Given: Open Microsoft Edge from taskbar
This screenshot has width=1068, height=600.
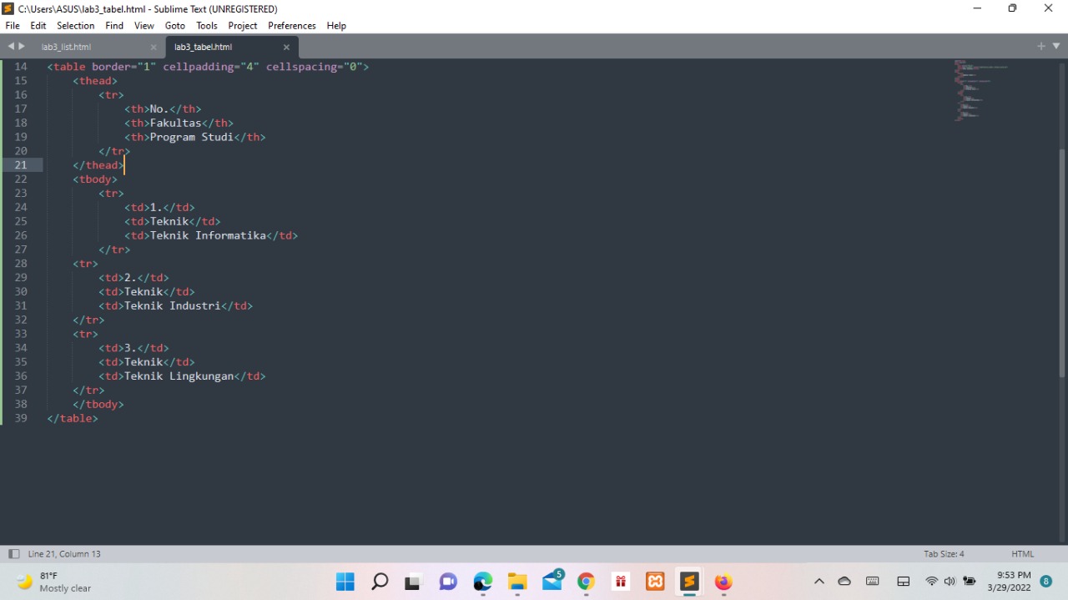Looking at the screenshot, I should pyautogui.click(x=482, y=582).
